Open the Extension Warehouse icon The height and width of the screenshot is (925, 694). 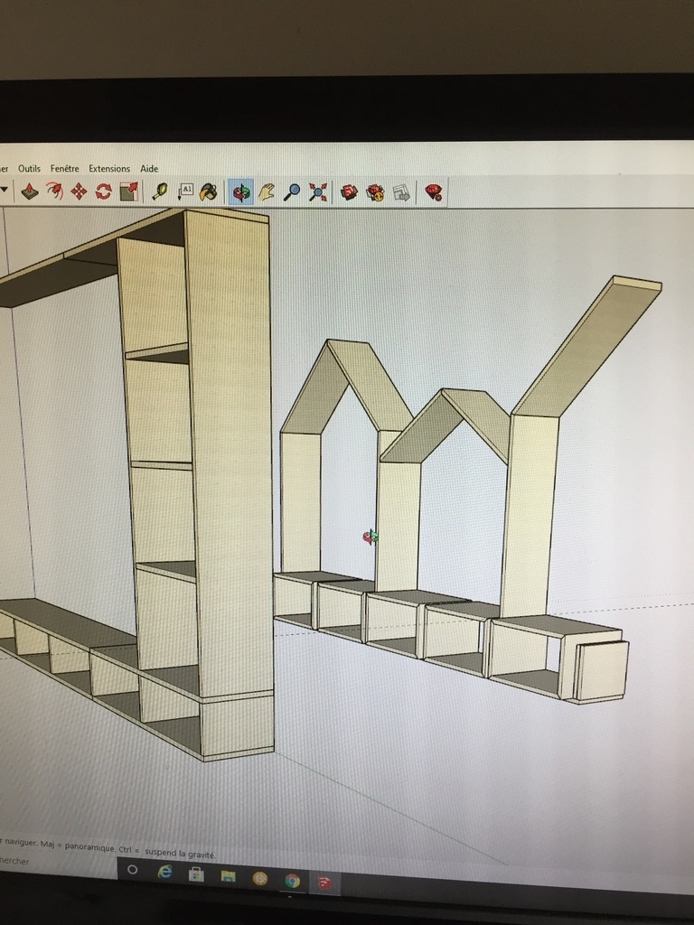click(375, 192)
